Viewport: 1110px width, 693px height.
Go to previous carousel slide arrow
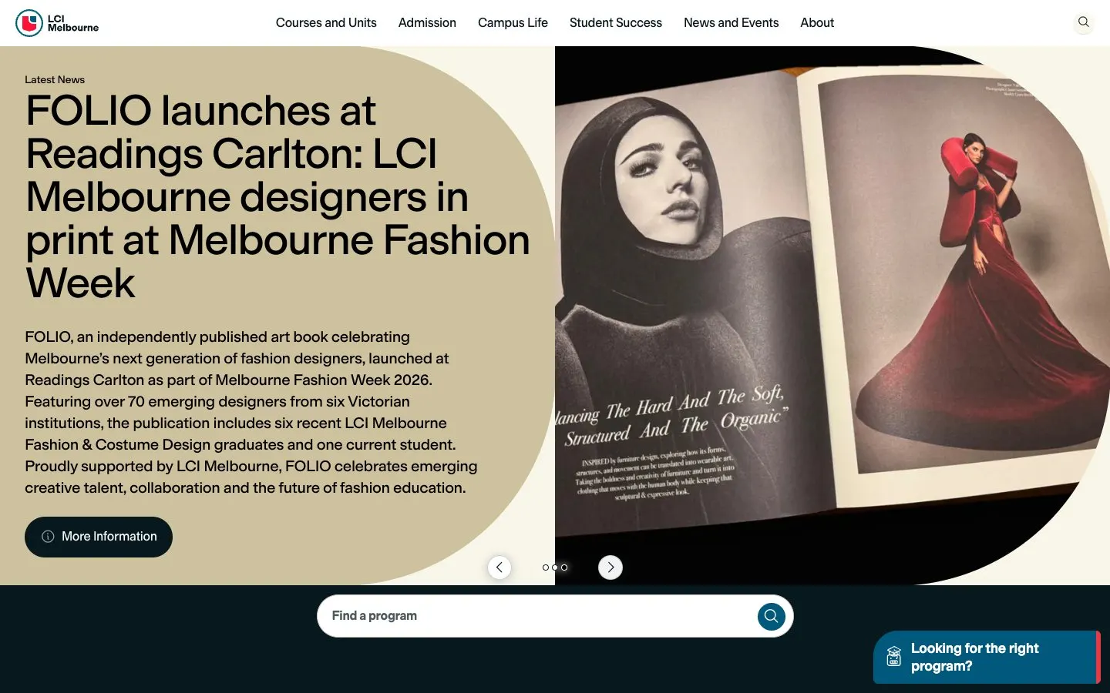[499, 567]
